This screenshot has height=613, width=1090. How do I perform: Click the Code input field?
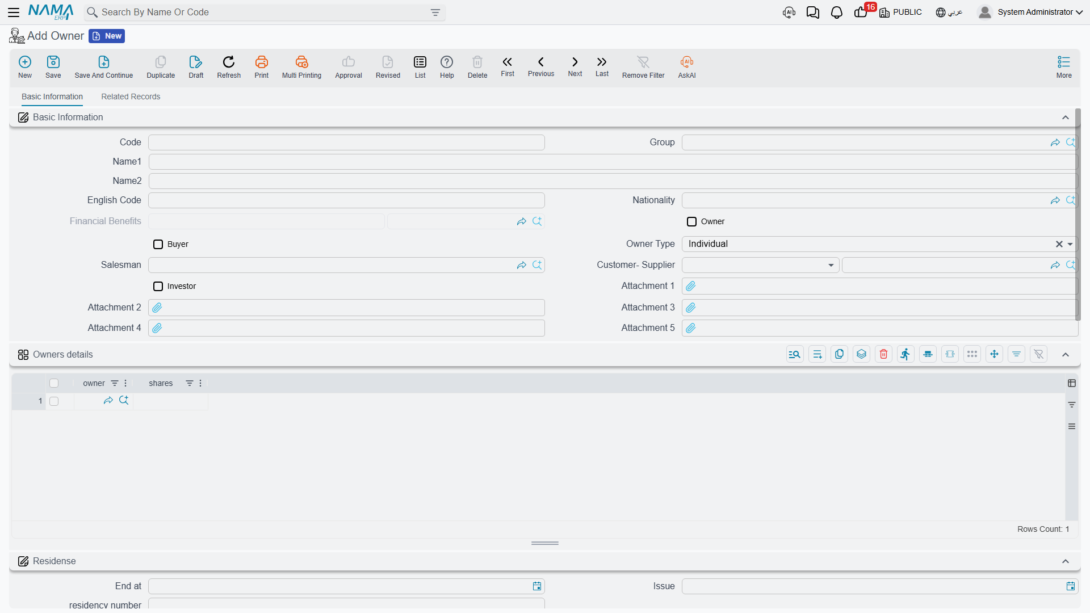pos(346,142)
